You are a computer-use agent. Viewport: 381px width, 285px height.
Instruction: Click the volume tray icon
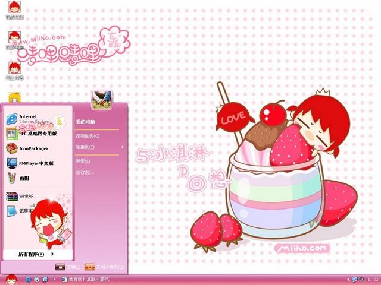coord(361,280)
